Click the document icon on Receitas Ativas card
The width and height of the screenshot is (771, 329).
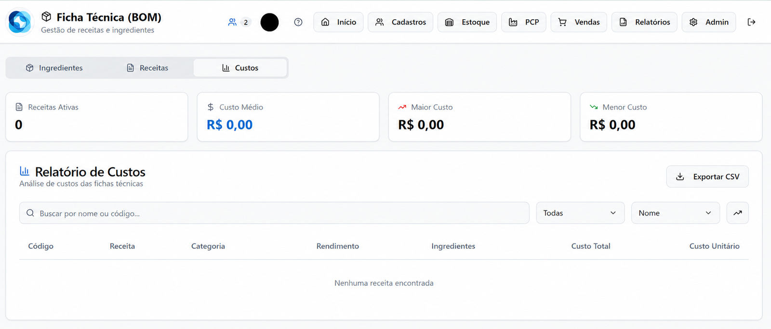point(19,107)
